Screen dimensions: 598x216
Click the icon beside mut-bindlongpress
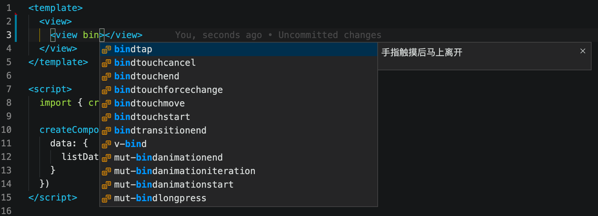click(x=106, y=198)
